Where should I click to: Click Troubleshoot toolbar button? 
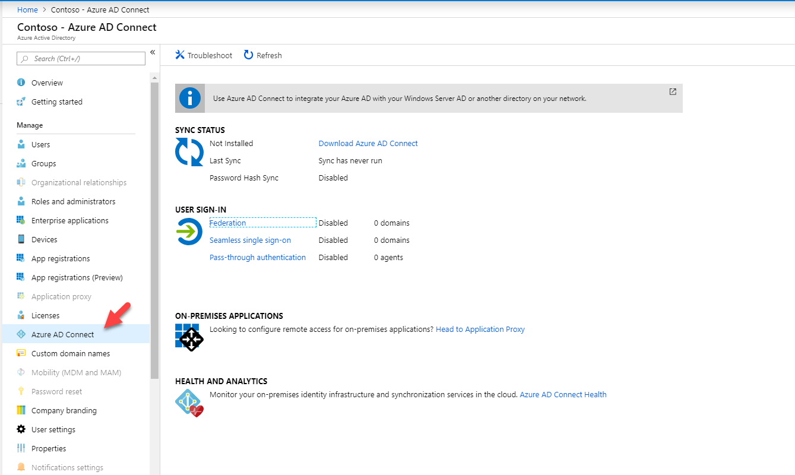(204, 55)
